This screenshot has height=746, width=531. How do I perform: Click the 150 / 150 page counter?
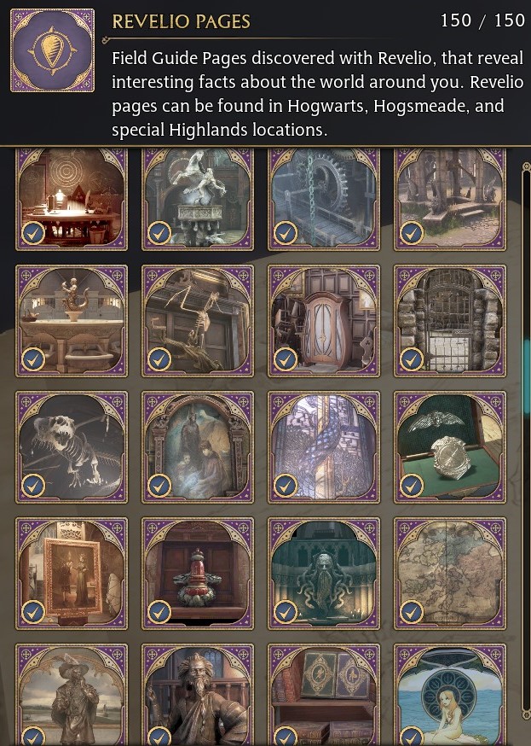pyautogui.click(x=482, y=20)
